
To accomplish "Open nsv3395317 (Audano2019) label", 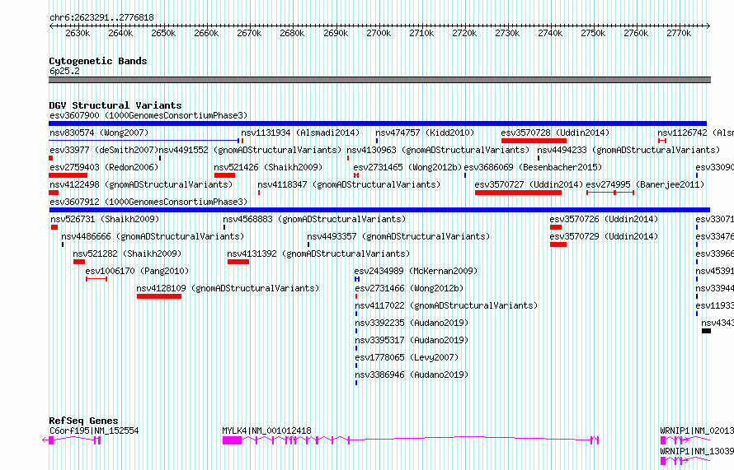I will pyautogui.click(x=412, y=340).
